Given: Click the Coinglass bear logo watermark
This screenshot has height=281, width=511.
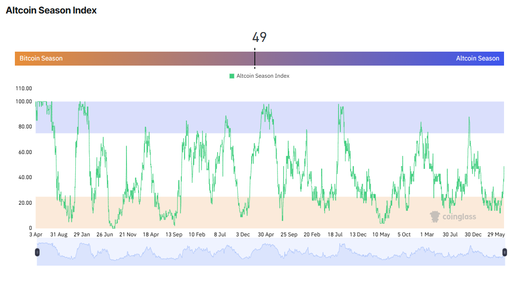Looking at the screenshot, I should point(435,216).
